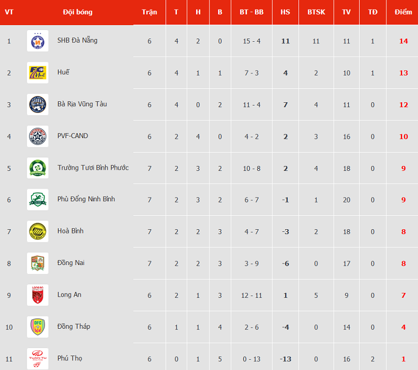
Task: Click the Đồng Tháp DFC badge
Action: point(38,327)
